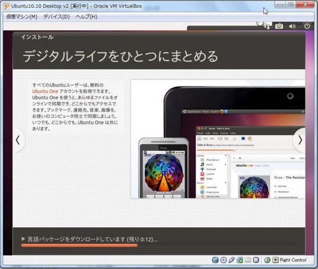Expand the details triangle beside 言語パッケージ
This screenshot has height=269, width=318.
pyautogui.click(x=23, y=239)
